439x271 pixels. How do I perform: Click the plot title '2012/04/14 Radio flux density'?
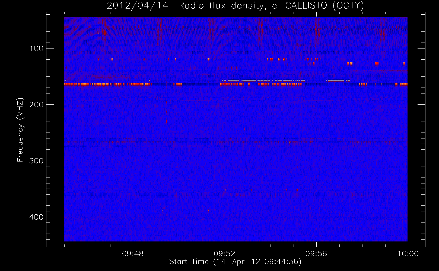point(186,5)
